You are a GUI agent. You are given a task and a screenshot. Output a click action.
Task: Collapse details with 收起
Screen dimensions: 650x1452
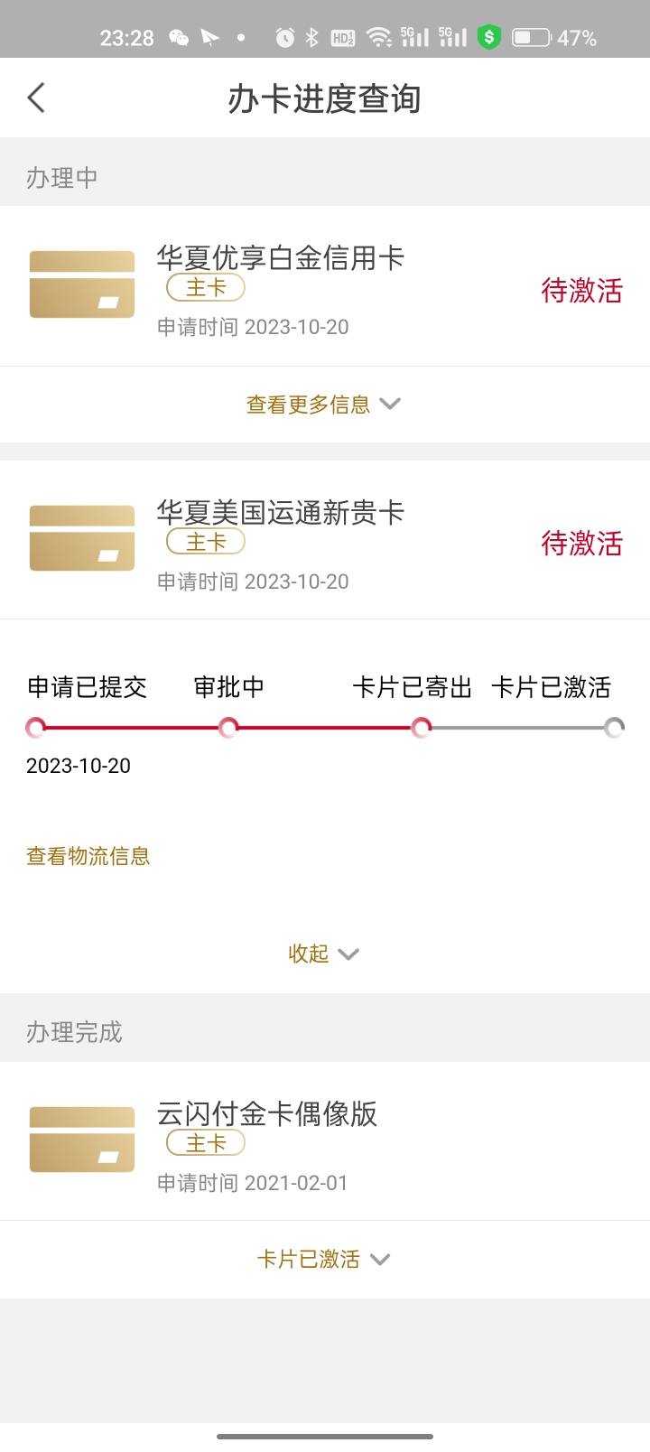tap(324, 954)
